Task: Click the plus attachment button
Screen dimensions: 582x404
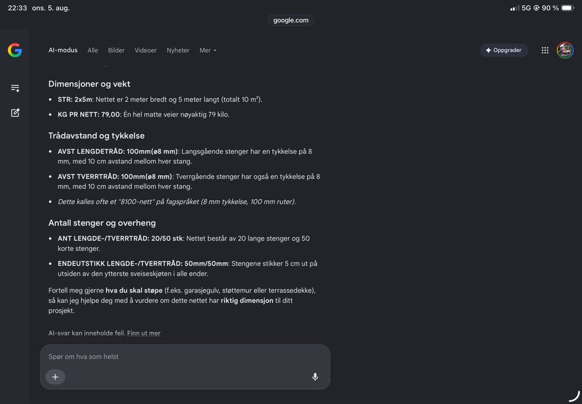Action: tap(55, 377)
